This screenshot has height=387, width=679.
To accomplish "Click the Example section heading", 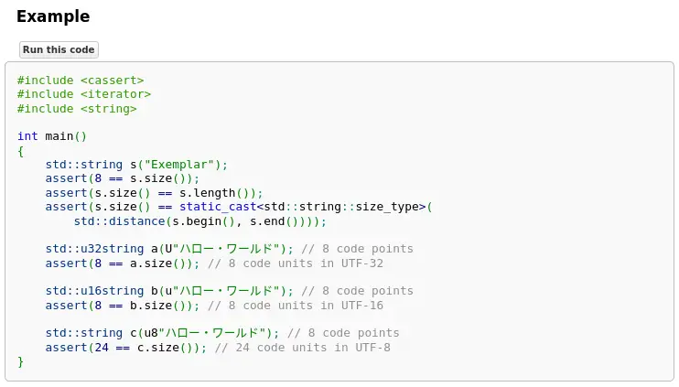I will (x=53, y=16).
